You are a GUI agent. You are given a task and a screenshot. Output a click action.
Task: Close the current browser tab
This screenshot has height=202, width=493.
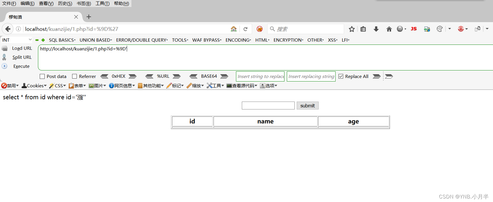tap(76, 17)
